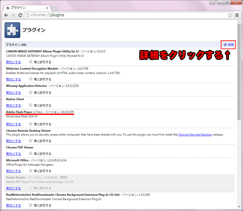Image resolution: width=243 pixels, height=211 pixels.
Task: Check always allow for Winamp Application Detector
Action: (31, 92)
